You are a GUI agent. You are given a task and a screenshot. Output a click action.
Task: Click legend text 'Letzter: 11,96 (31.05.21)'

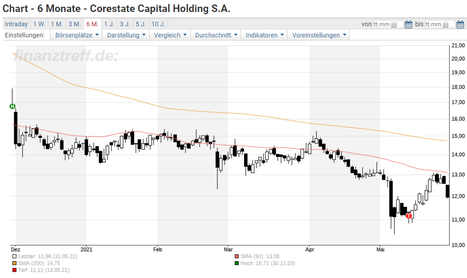click(x=48, y=256)
